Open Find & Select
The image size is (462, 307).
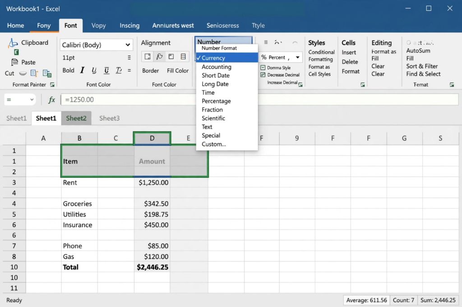(x=423, y=74)
